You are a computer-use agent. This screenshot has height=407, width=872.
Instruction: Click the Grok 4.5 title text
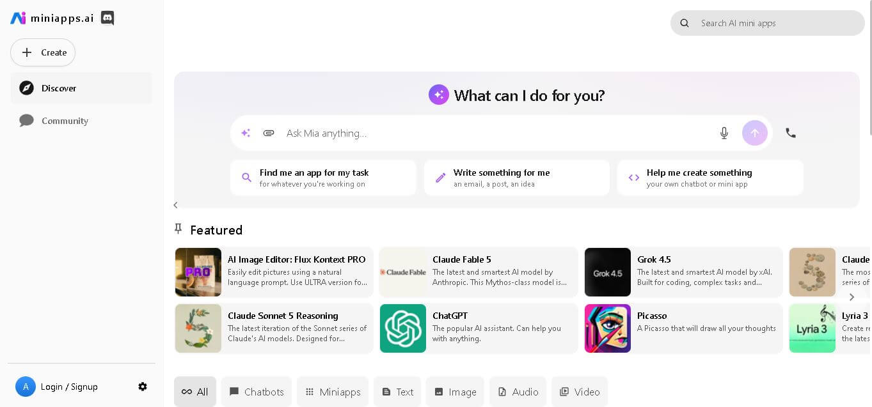coord(654,259)
